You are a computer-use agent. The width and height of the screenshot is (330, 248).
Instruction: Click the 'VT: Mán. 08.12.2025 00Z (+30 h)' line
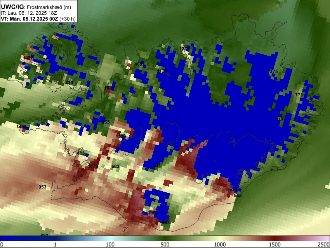[38, 19]
